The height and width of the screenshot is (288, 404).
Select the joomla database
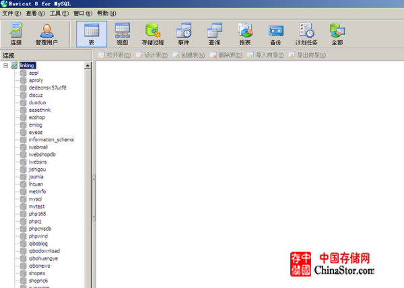pyautogui.click(x=36, y=177)
